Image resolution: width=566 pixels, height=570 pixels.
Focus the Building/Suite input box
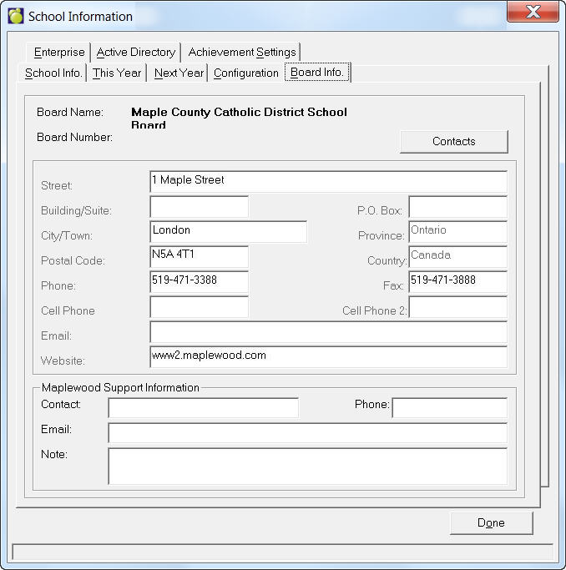pos(199,207)
